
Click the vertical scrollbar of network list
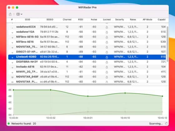(167, 44)
